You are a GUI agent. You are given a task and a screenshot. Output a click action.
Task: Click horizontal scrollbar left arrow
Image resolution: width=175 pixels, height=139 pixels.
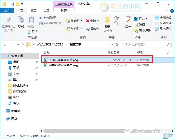41,131
